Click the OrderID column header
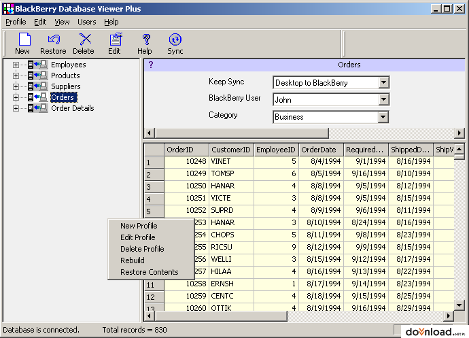The height and width of the screenshot is (338, 469). (x=186, y=150)
